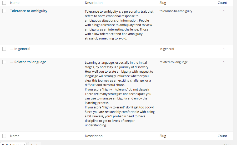Sort by the Description header column

tap(94, 3)
